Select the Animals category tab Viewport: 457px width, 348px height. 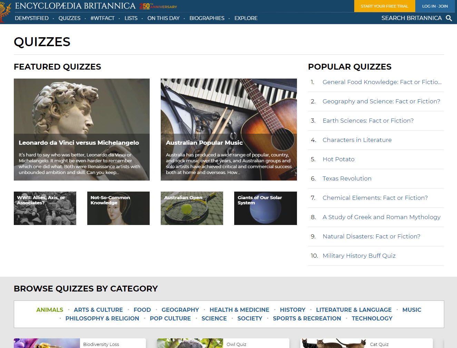pos(50,310)
